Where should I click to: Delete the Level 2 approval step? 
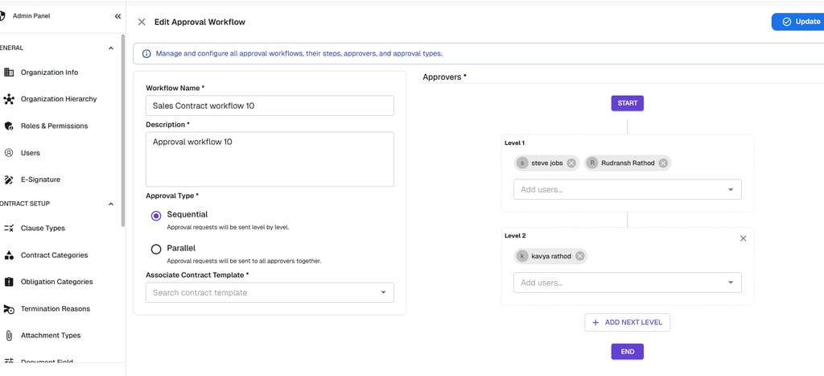tap(743, 238)
